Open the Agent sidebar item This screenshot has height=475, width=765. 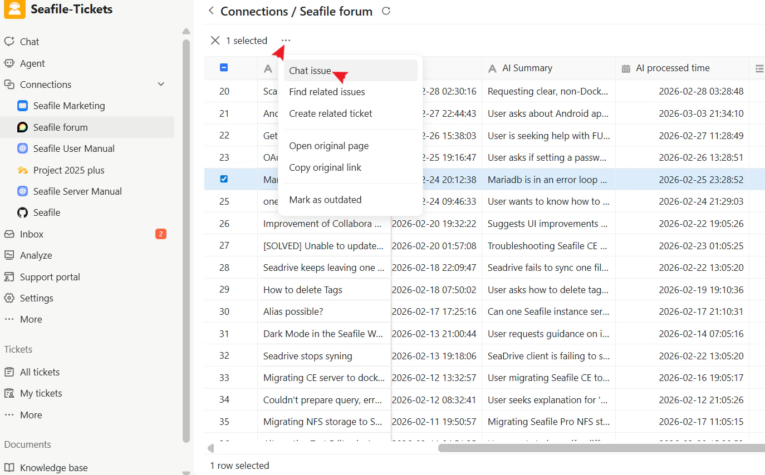32,63
